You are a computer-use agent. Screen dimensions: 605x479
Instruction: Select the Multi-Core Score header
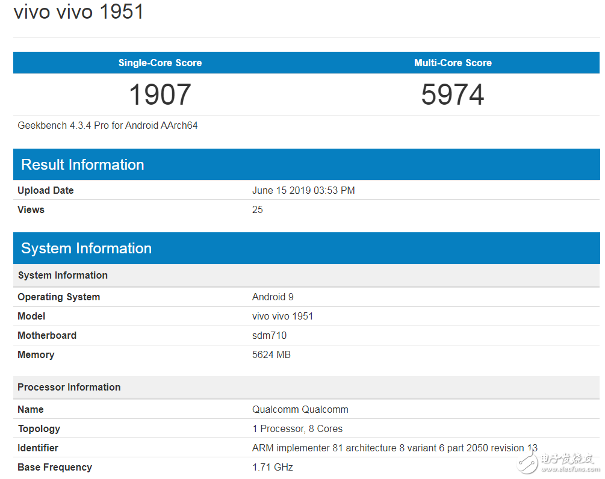[x=453, y=63]
